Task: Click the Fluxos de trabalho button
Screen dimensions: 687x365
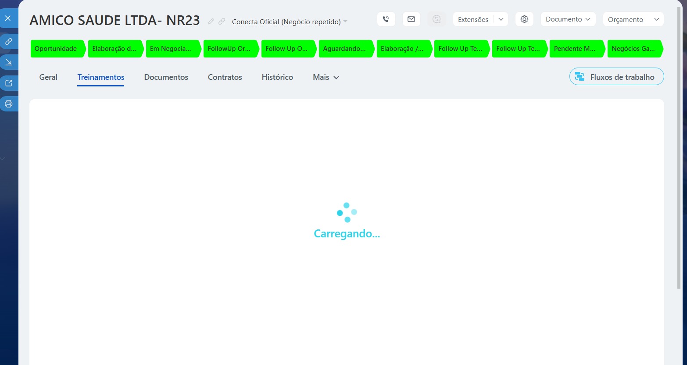Action: tap(616, 77)
